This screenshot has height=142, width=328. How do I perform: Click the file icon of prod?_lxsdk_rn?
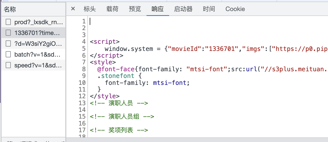(8, 22)
